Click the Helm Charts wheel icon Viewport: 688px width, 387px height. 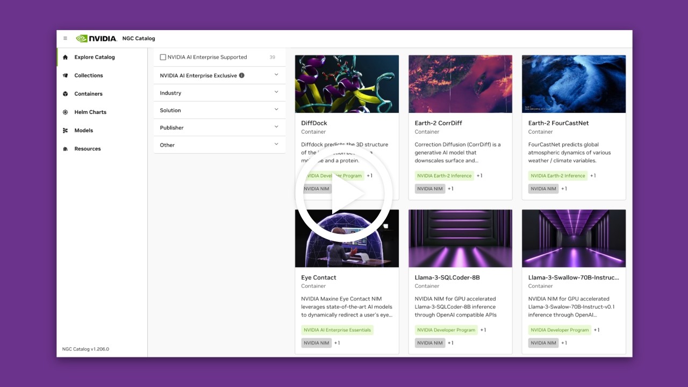(x=64, y=112)
